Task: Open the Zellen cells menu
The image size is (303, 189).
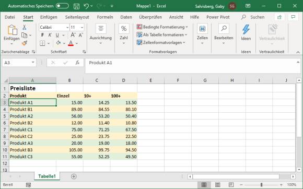Action: coord(202,34)
